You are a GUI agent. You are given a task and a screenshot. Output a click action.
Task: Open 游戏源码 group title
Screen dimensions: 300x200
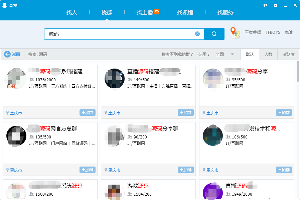tap(138, 186)
